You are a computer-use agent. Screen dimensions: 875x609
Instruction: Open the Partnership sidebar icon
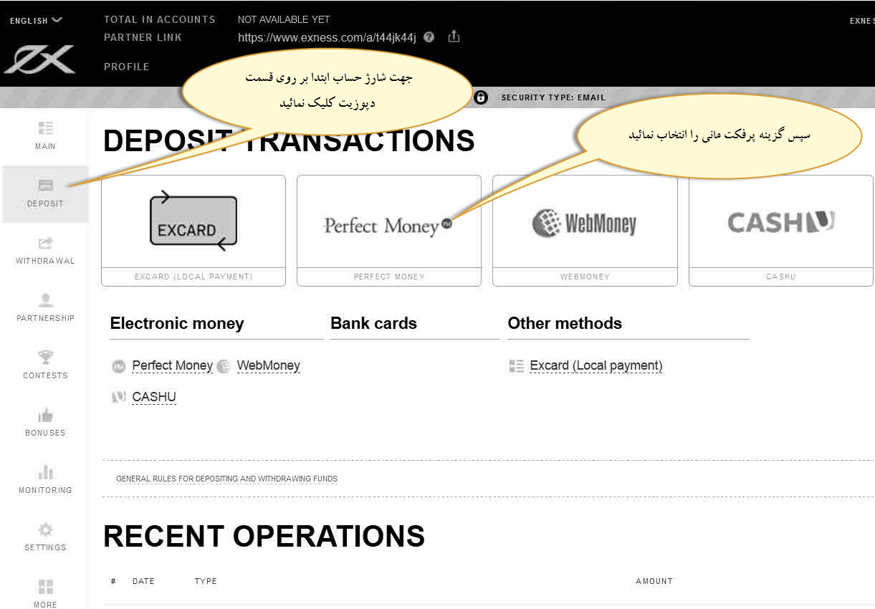tap(45, 300)
